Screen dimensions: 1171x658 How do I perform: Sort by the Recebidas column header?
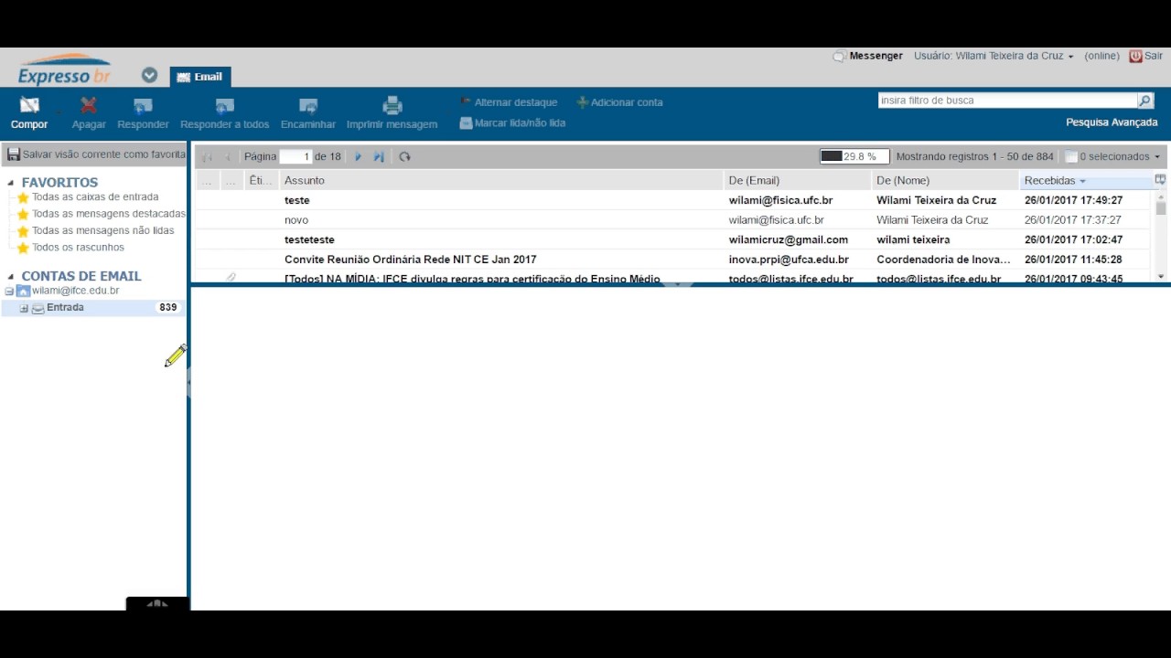[x=1085, y=180]
